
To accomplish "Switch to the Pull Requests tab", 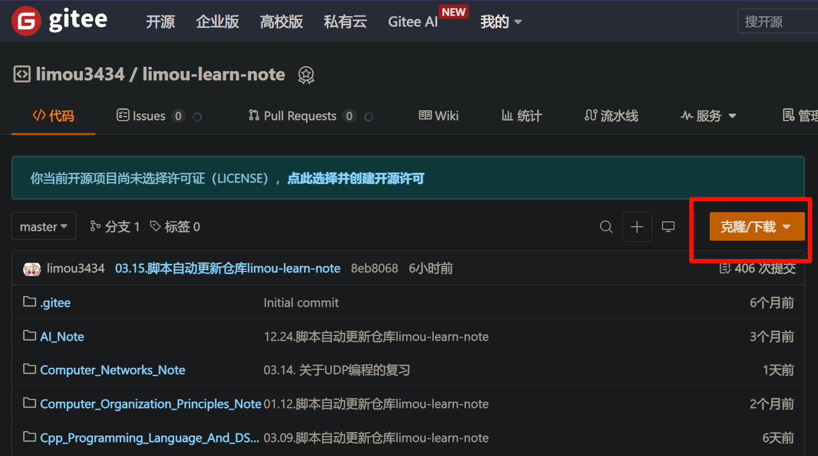I will (300, 116).
